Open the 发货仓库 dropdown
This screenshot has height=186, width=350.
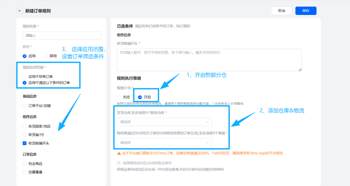click(x=164, y=122)
